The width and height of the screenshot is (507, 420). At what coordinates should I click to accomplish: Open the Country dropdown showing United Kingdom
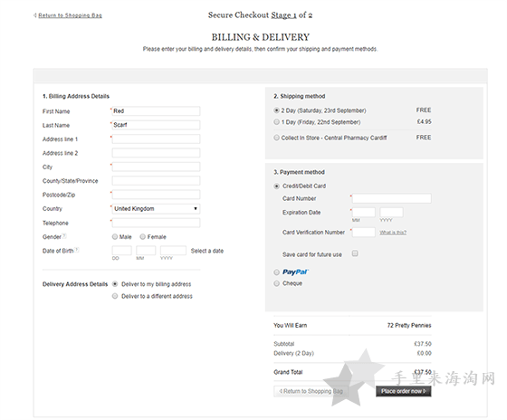[156, 209]
